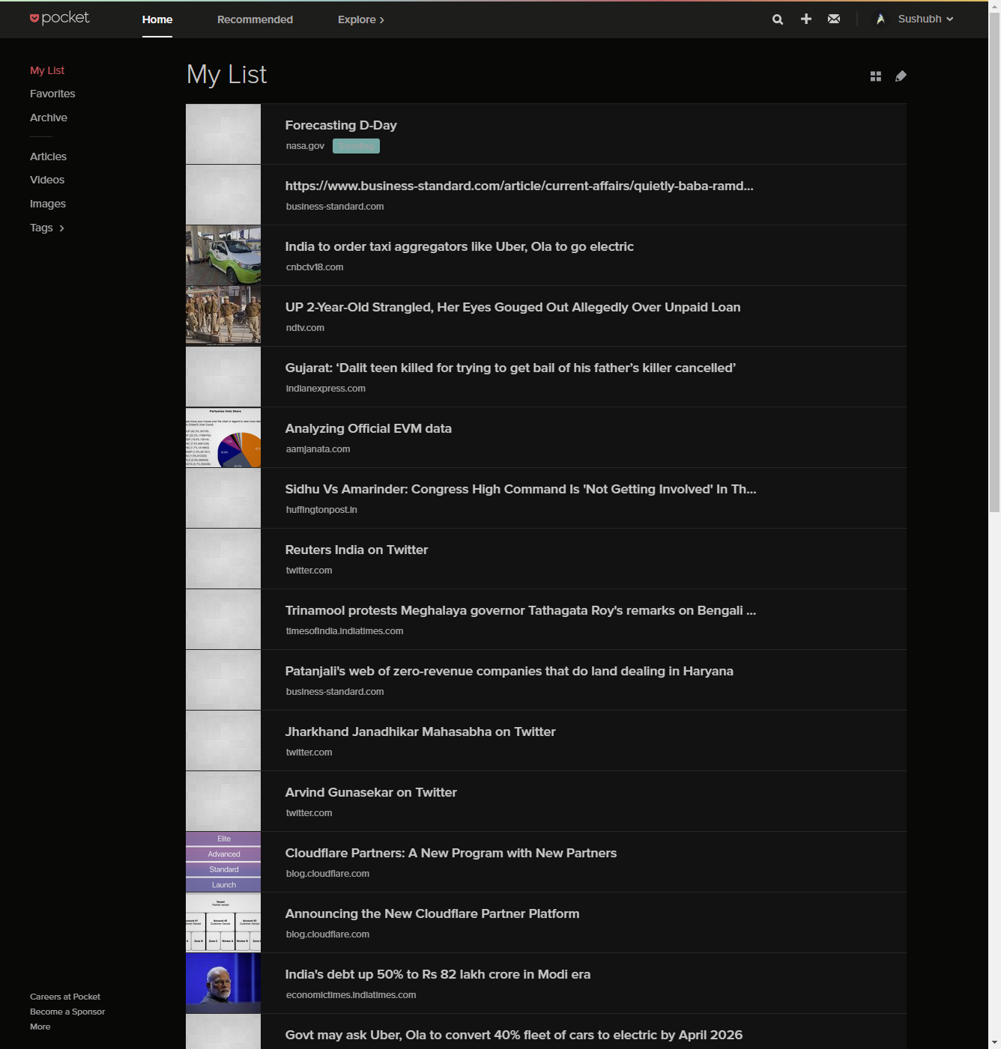Open the business-standard.com quietly-baba-ramd URL item
The image size is (1001, 1049).
pos(519,186)
